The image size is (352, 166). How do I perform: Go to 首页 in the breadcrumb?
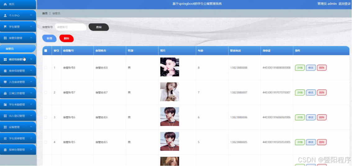tap(45, 13)
